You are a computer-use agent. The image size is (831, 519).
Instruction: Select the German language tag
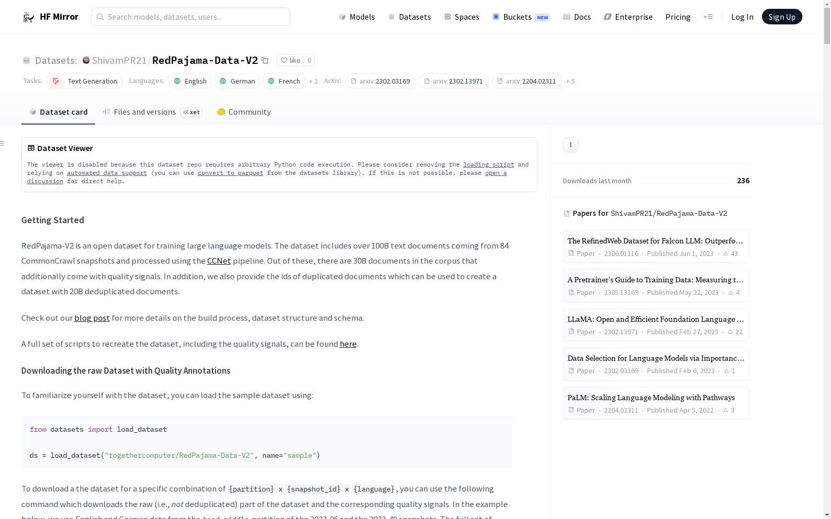pyautogui.click(x=237, y=81)
